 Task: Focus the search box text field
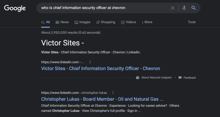pos(104,8)
